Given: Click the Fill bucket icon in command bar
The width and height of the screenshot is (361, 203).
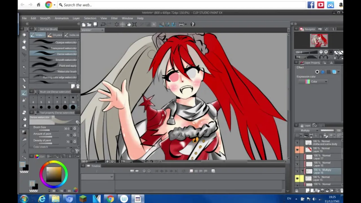Looking at the screenshot, I should 129,25.
